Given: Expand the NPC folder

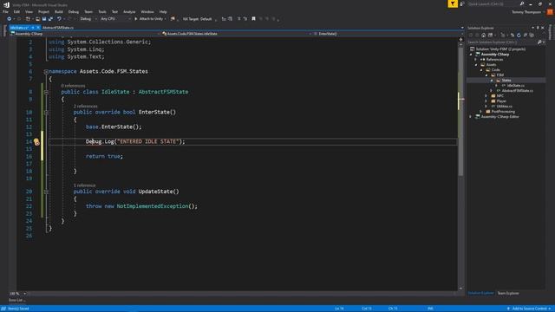Looking at the screenshot, I should coord(486,96).
